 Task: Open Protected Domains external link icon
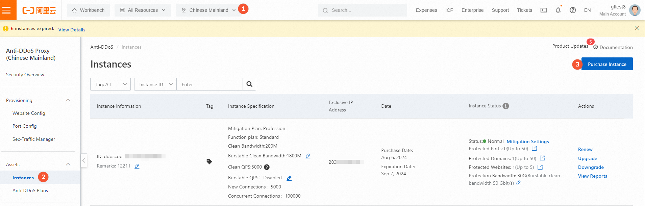pos(542,158)
